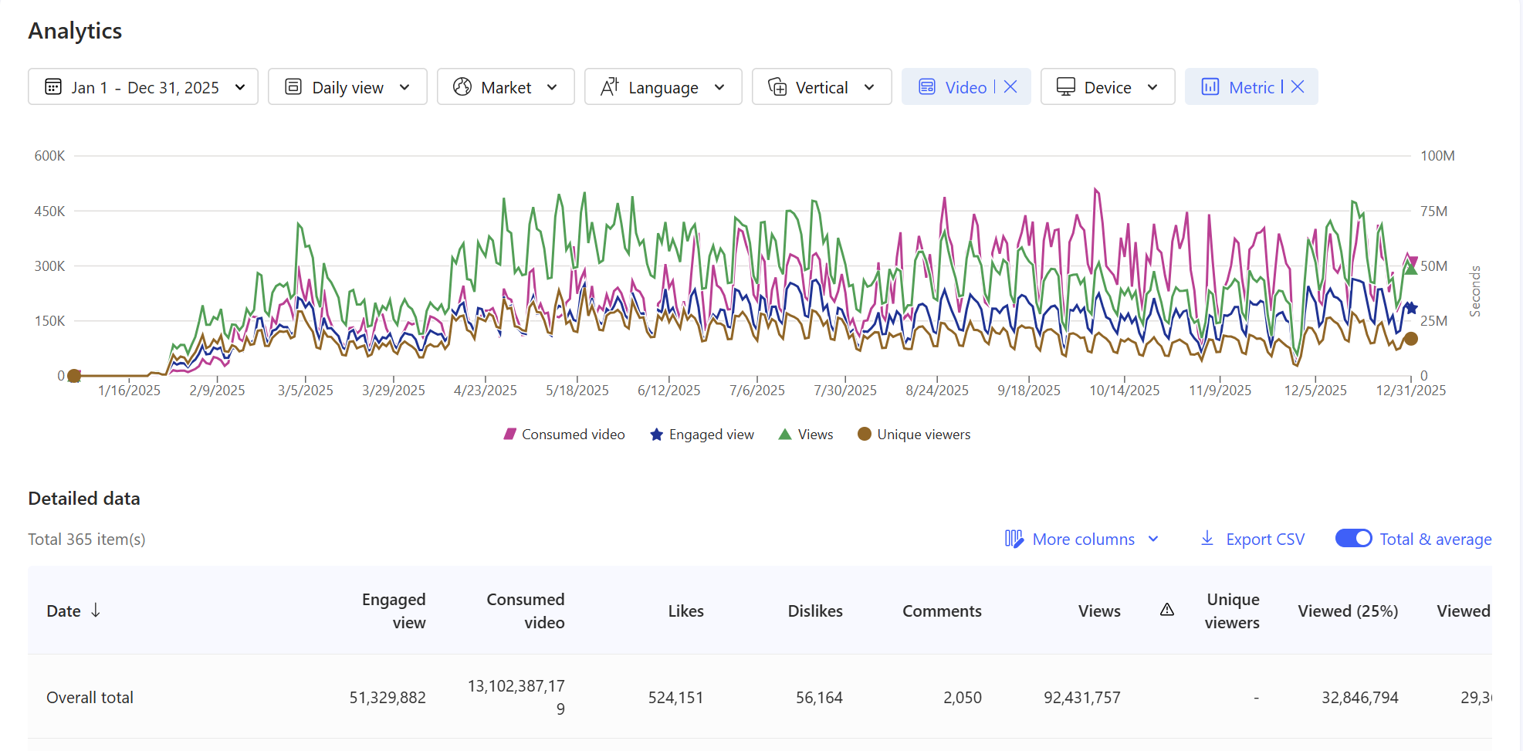Click the Vertical filter icon

[x=777, y=86]
